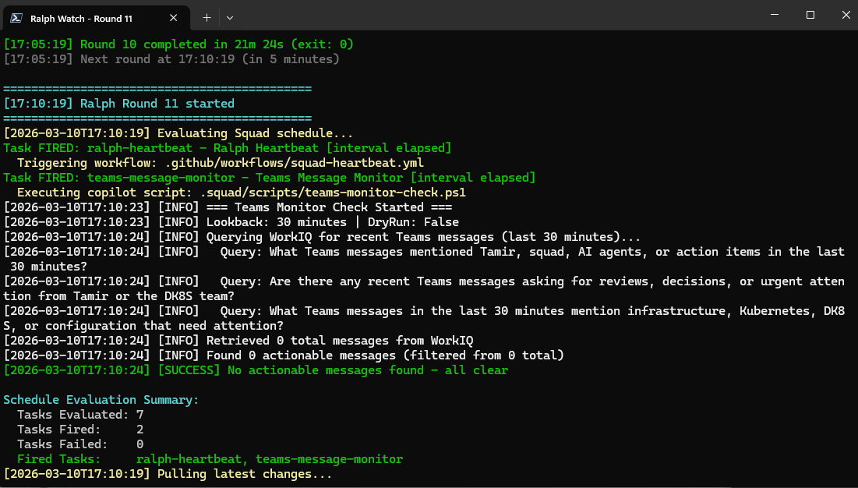Click the Ralph Round 11 started header
This screenshot has width=858, height=488.
pyautogui.click(x=118, y=104)
